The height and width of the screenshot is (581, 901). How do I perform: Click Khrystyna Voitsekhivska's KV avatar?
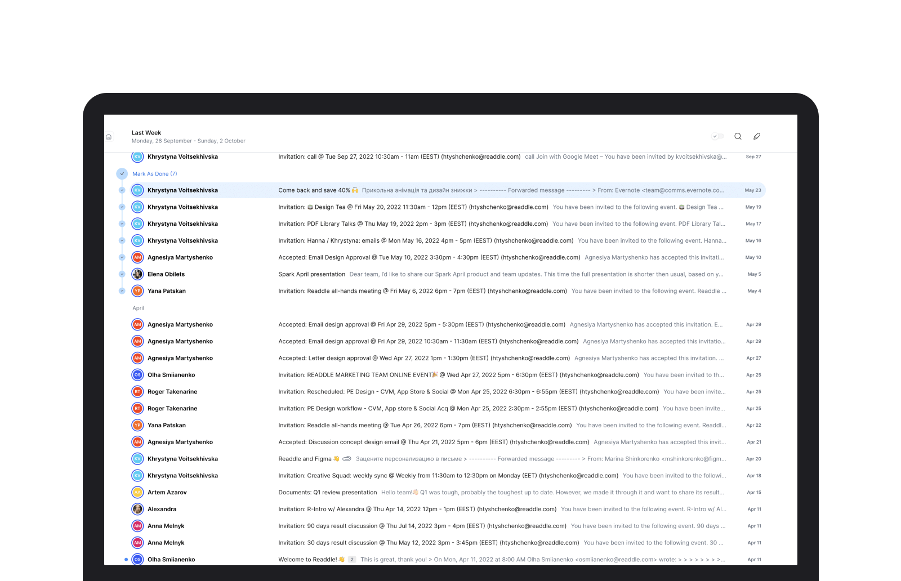coord(137,190)
